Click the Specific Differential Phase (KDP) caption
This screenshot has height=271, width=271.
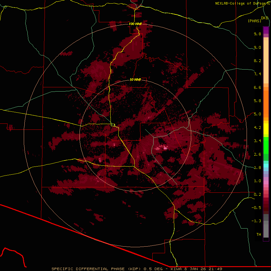97,269
